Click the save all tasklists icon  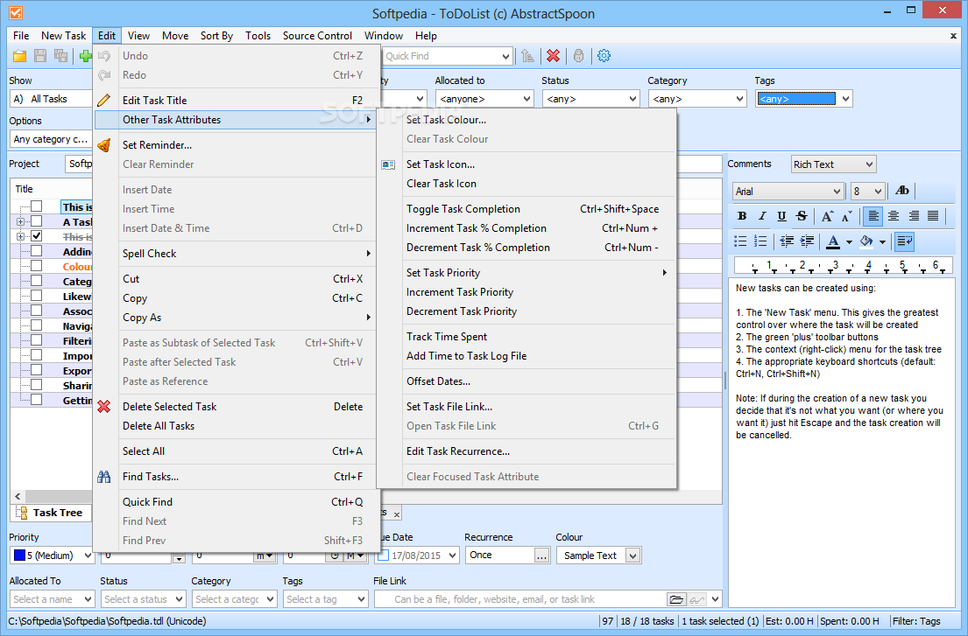point(60,56)
